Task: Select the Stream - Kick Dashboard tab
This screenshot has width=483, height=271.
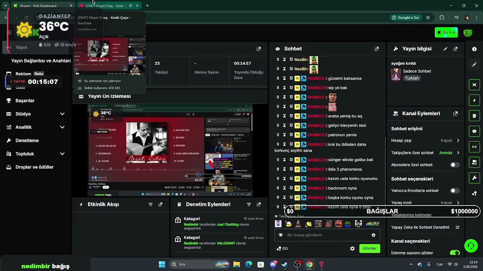Action: pyautogui.click(x=43, y=6)
